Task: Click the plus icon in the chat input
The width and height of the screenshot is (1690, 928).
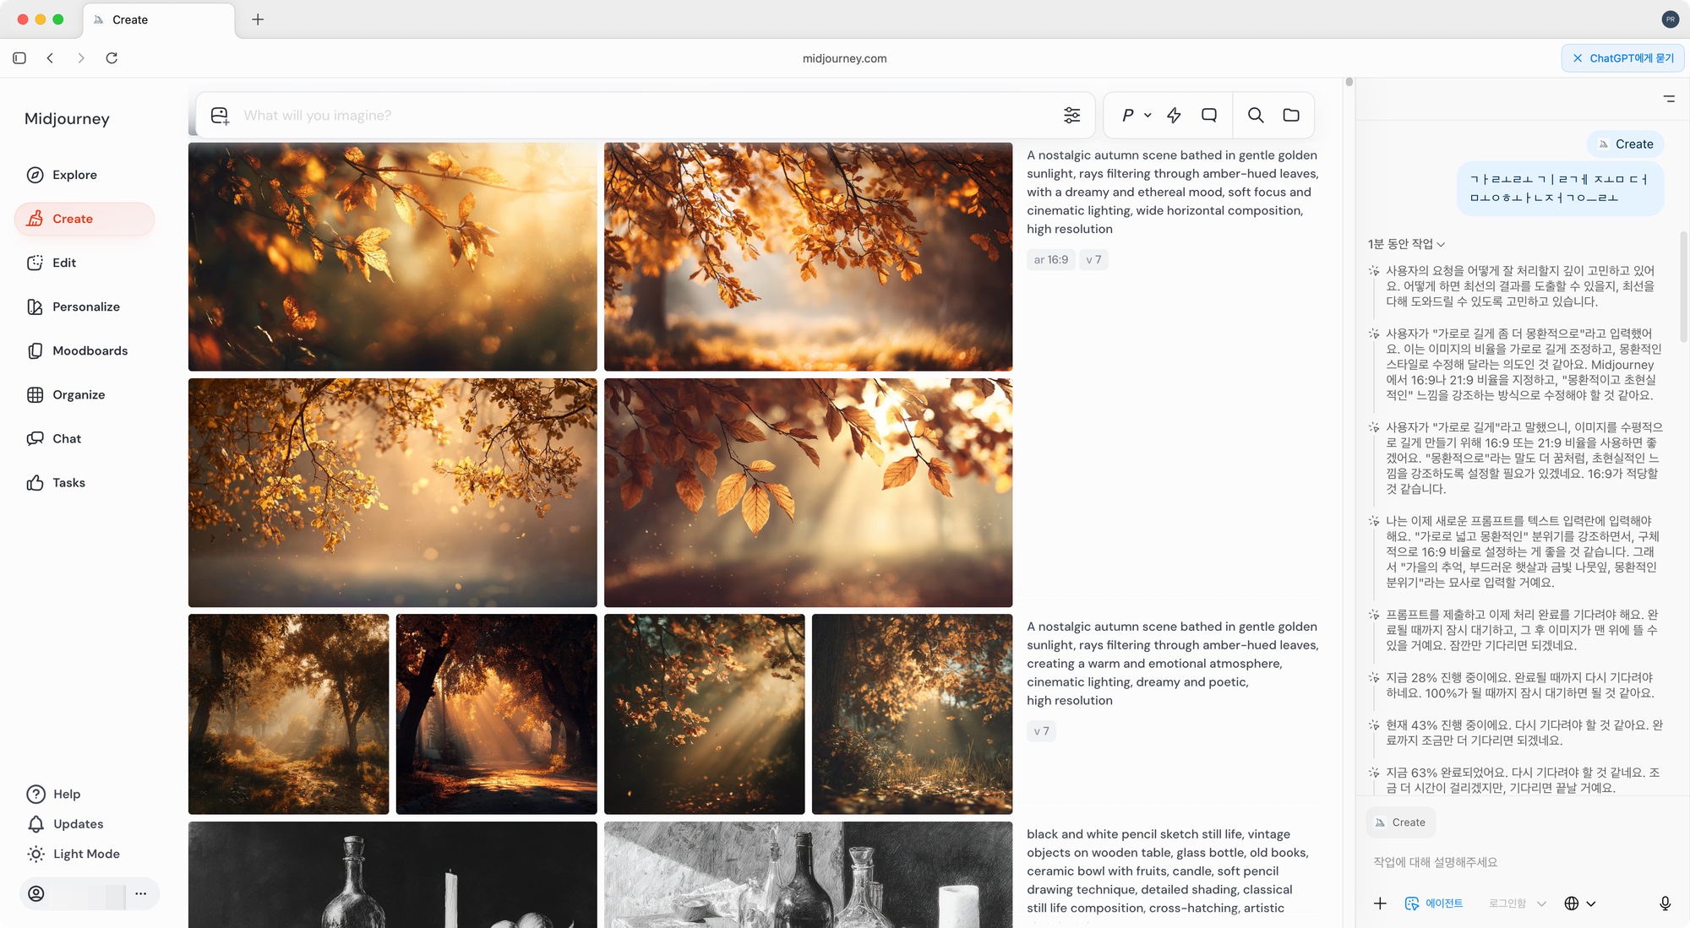Action: pyautogui.click(x=1380, y=903)
